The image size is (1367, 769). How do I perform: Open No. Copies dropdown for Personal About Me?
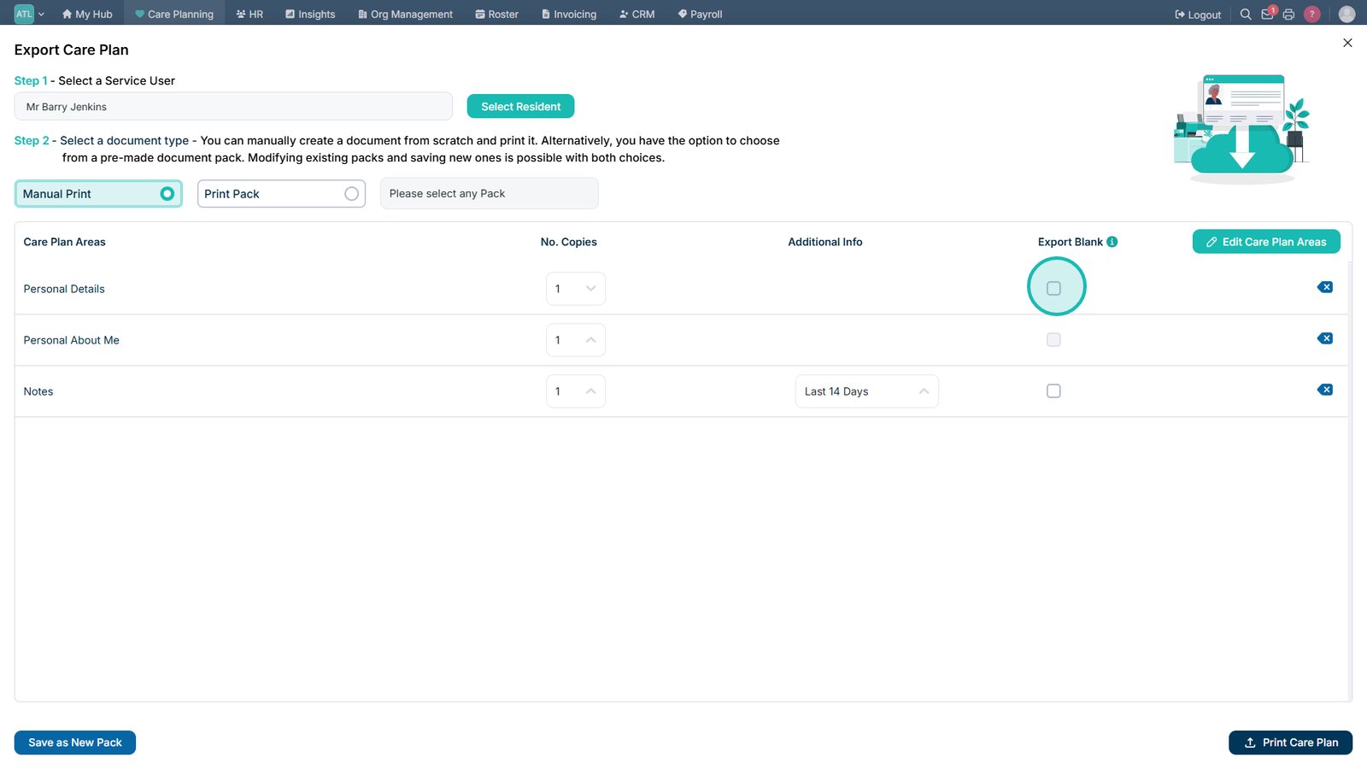tap(576, 340)
